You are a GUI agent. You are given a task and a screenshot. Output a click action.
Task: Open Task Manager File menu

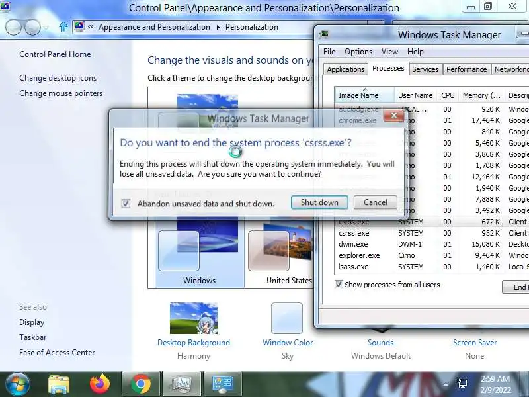click(329, 52)
